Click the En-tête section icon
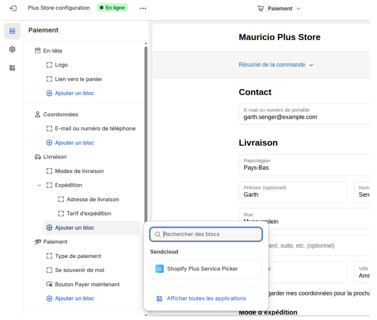This screenshot has height=320, width=377. 37,51
